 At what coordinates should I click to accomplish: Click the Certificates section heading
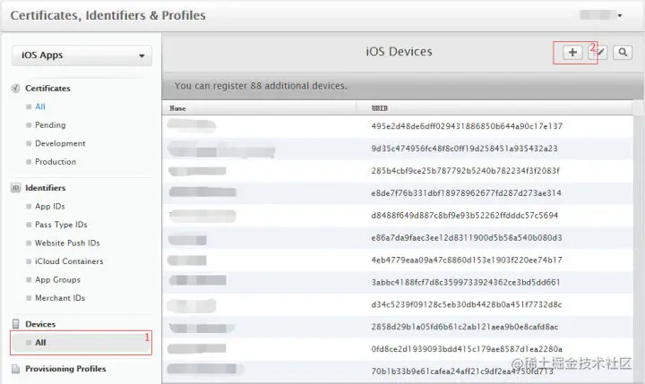(47, 89)
